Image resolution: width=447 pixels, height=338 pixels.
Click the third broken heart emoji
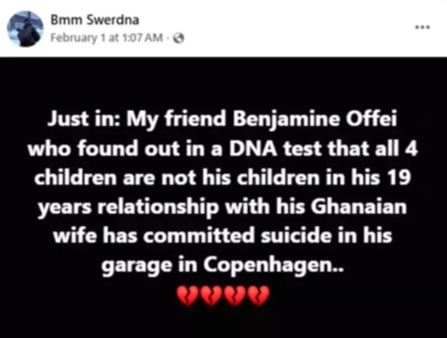coord(232,294)
